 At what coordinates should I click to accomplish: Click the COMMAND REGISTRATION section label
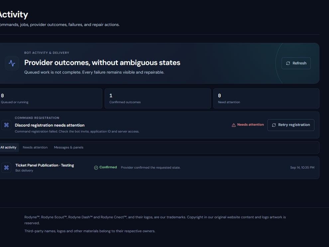coord(37,118)
